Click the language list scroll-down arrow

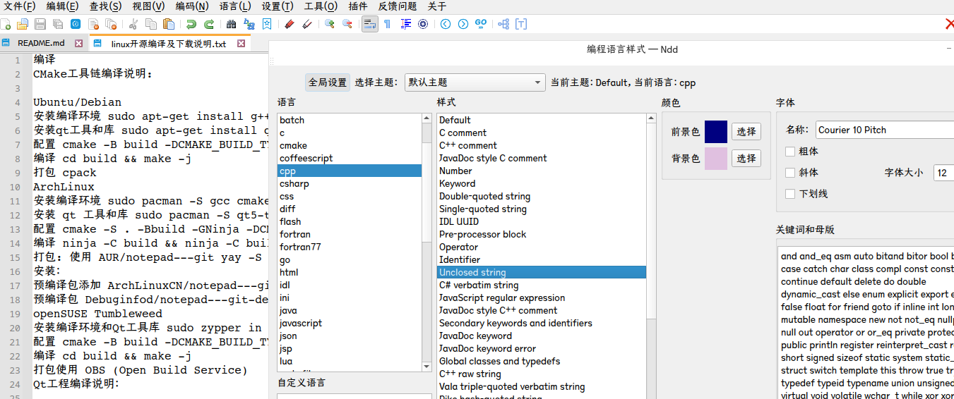pyautogui.click(x=427, y=367)
